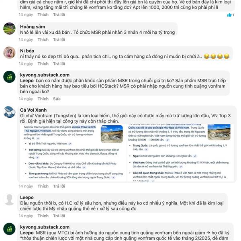This screenshot has height=241, width=241.
Task: Open Hoàng sâm's profile avatar
Action: [9, 29]
